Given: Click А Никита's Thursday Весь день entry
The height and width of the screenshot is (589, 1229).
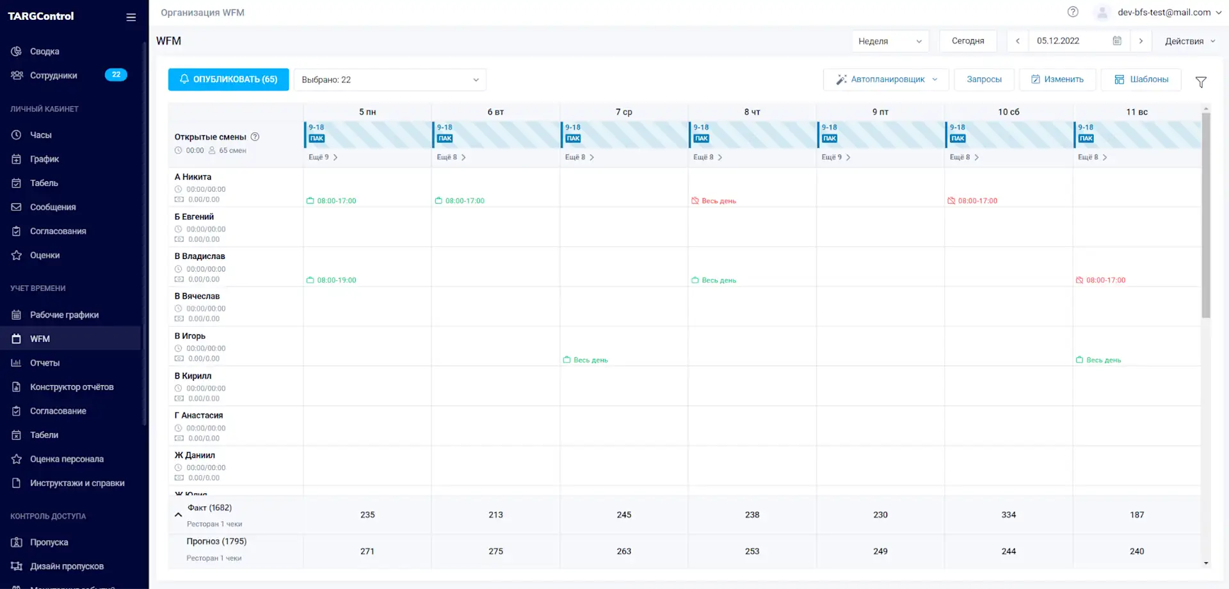Looking at the screenshot, I should [x=714, y=201].
